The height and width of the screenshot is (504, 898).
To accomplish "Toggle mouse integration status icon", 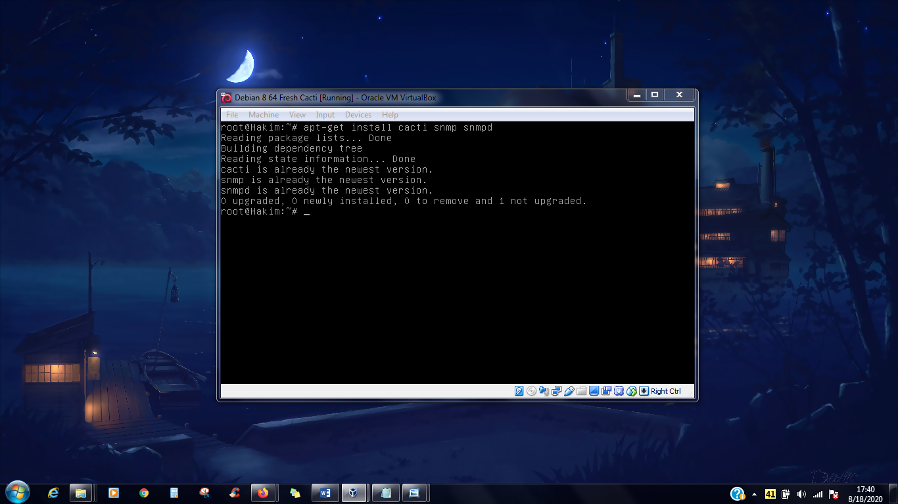I will point(631,391).
